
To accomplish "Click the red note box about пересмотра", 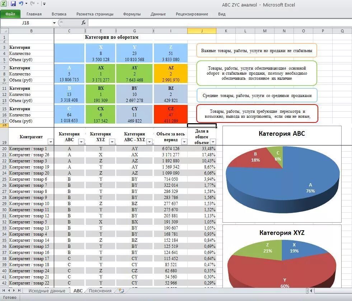I will [257, 114].
